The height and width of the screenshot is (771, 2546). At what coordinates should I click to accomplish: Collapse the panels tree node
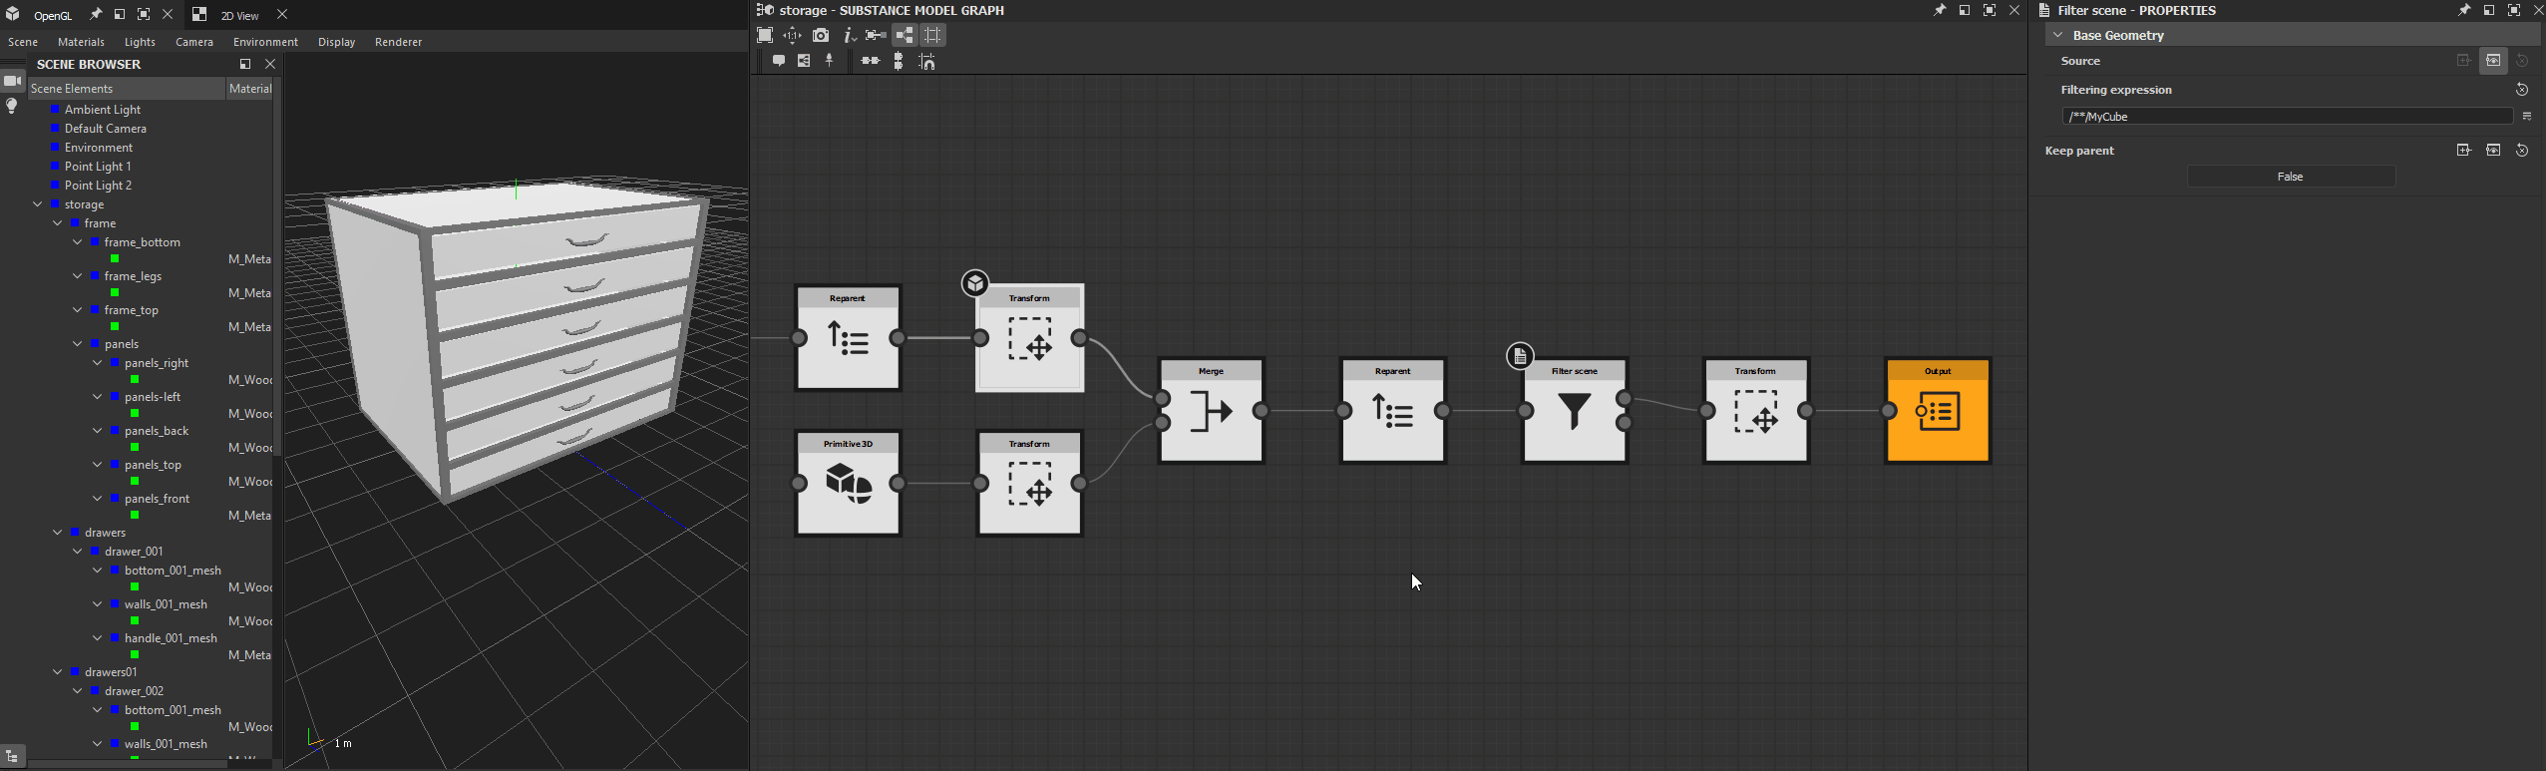[78, 344]
